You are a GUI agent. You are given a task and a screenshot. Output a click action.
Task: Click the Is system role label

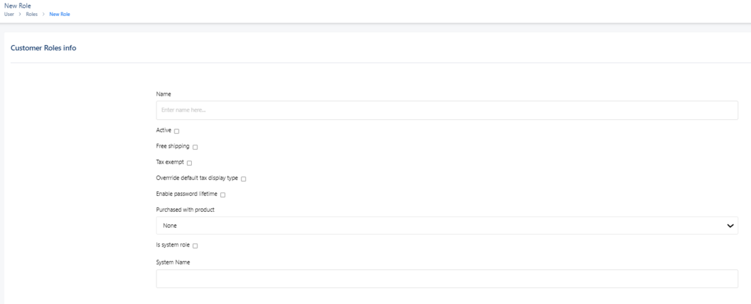(x=173, y=245)
